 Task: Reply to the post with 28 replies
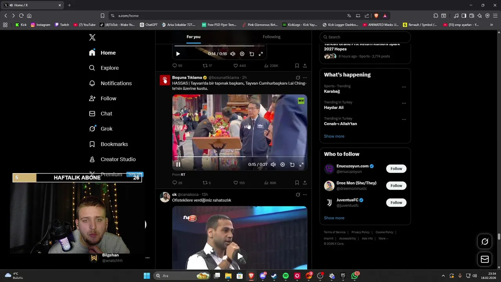pos(177,183)
